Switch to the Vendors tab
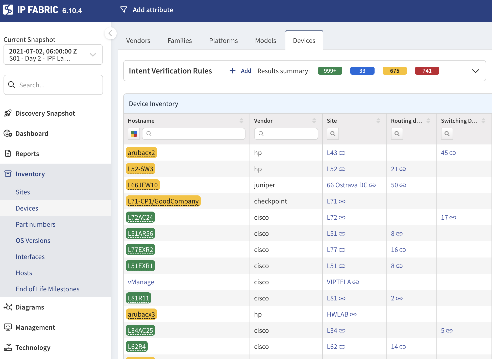The image size is (492, 359). [138, 41]
